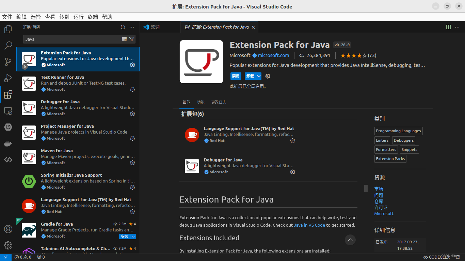Open the 终端 menu
Screen dimensions: 465x261
pyautogui.click(x=93, y=17)
